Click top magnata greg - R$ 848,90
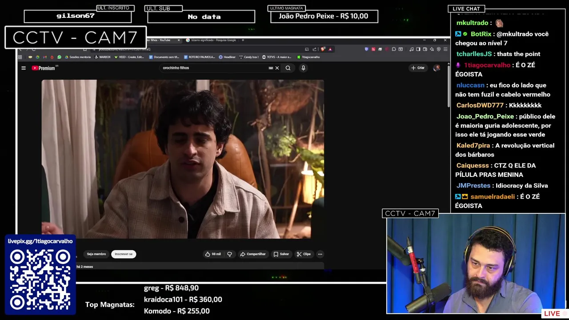569x320 pixels. [x=171, y=288]
